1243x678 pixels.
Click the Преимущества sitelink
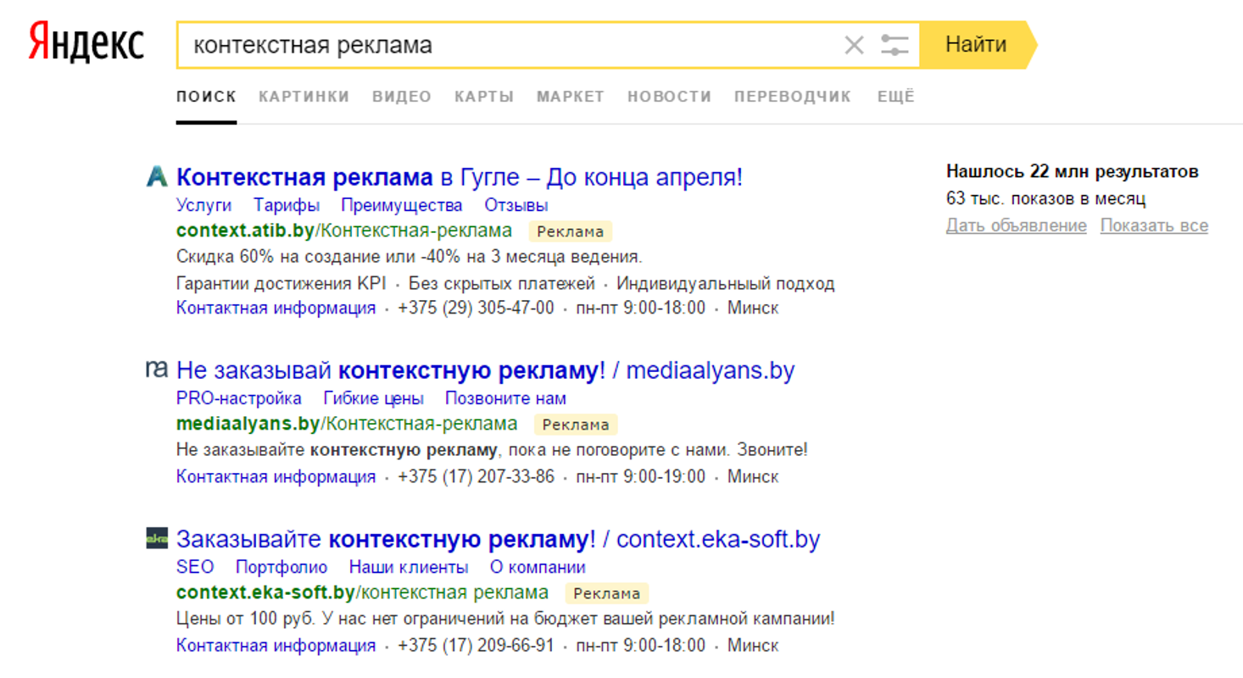pyautogui.click(x=402, y=205)
